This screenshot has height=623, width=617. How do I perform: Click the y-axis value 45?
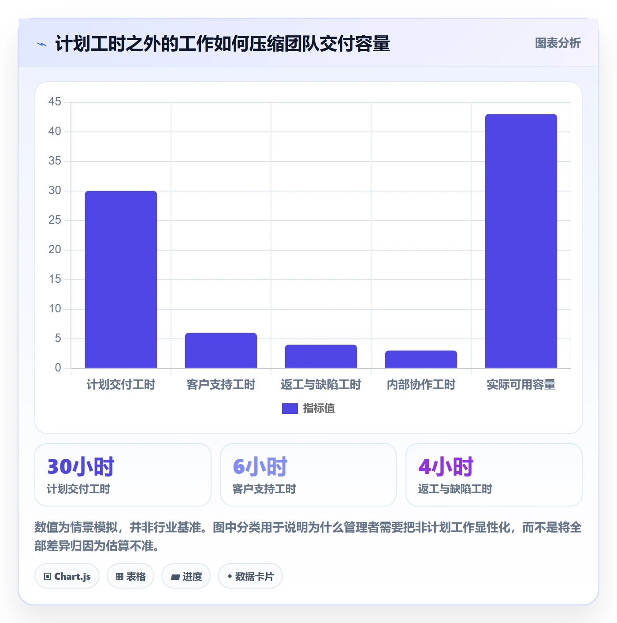pyautogui.click(x=55, y=102)
